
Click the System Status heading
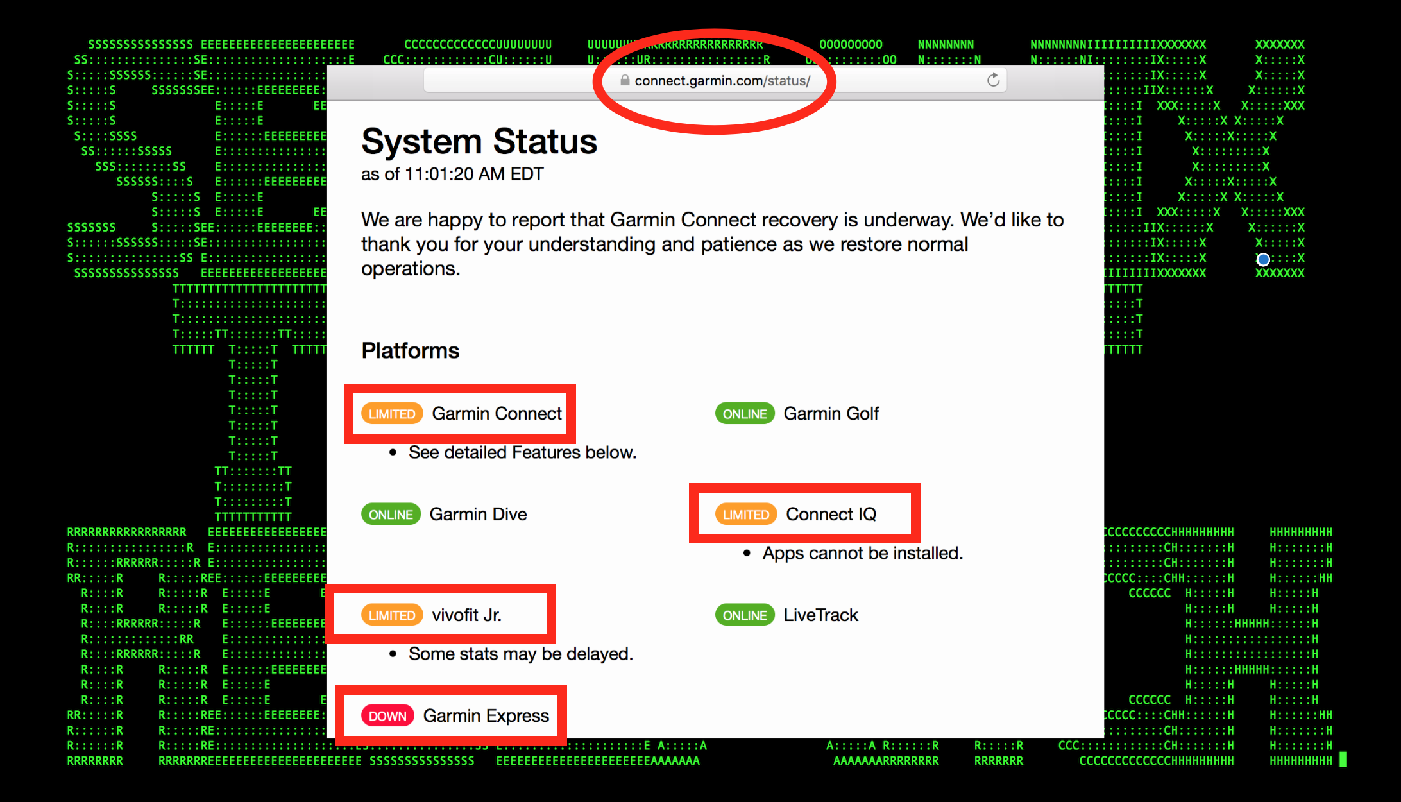coord(479,142)
